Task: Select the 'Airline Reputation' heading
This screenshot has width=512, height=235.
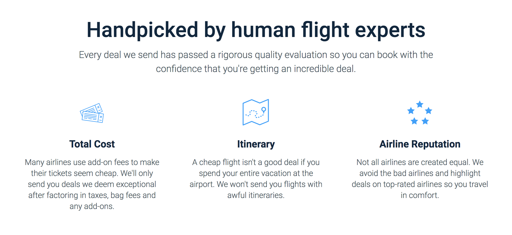Action: click(420, 144)
